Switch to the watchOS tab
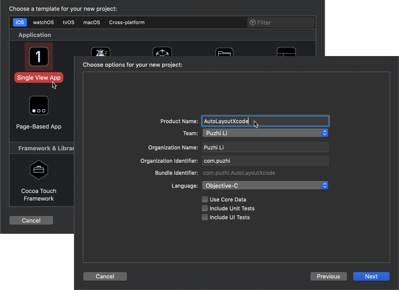Image resolution: width=399 pixels, height=290 pixels. coord(43,22)
